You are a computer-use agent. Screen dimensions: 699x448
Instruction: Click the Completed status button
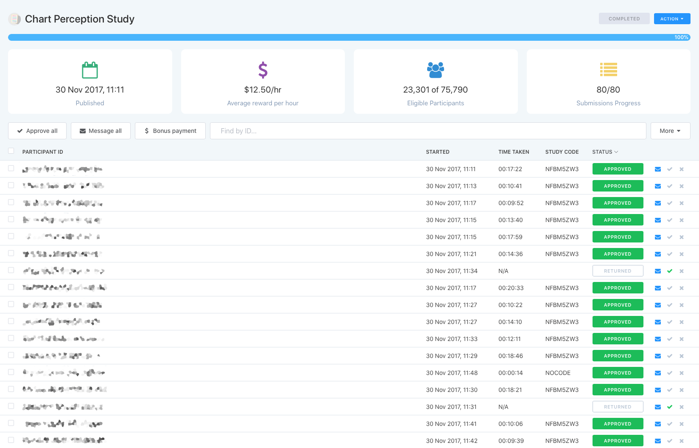coord(624,19)
